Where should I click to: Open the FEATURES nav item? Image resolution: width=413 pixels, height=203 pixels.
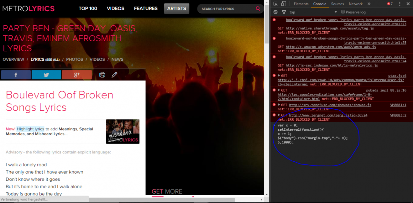(x=146, y=9)
